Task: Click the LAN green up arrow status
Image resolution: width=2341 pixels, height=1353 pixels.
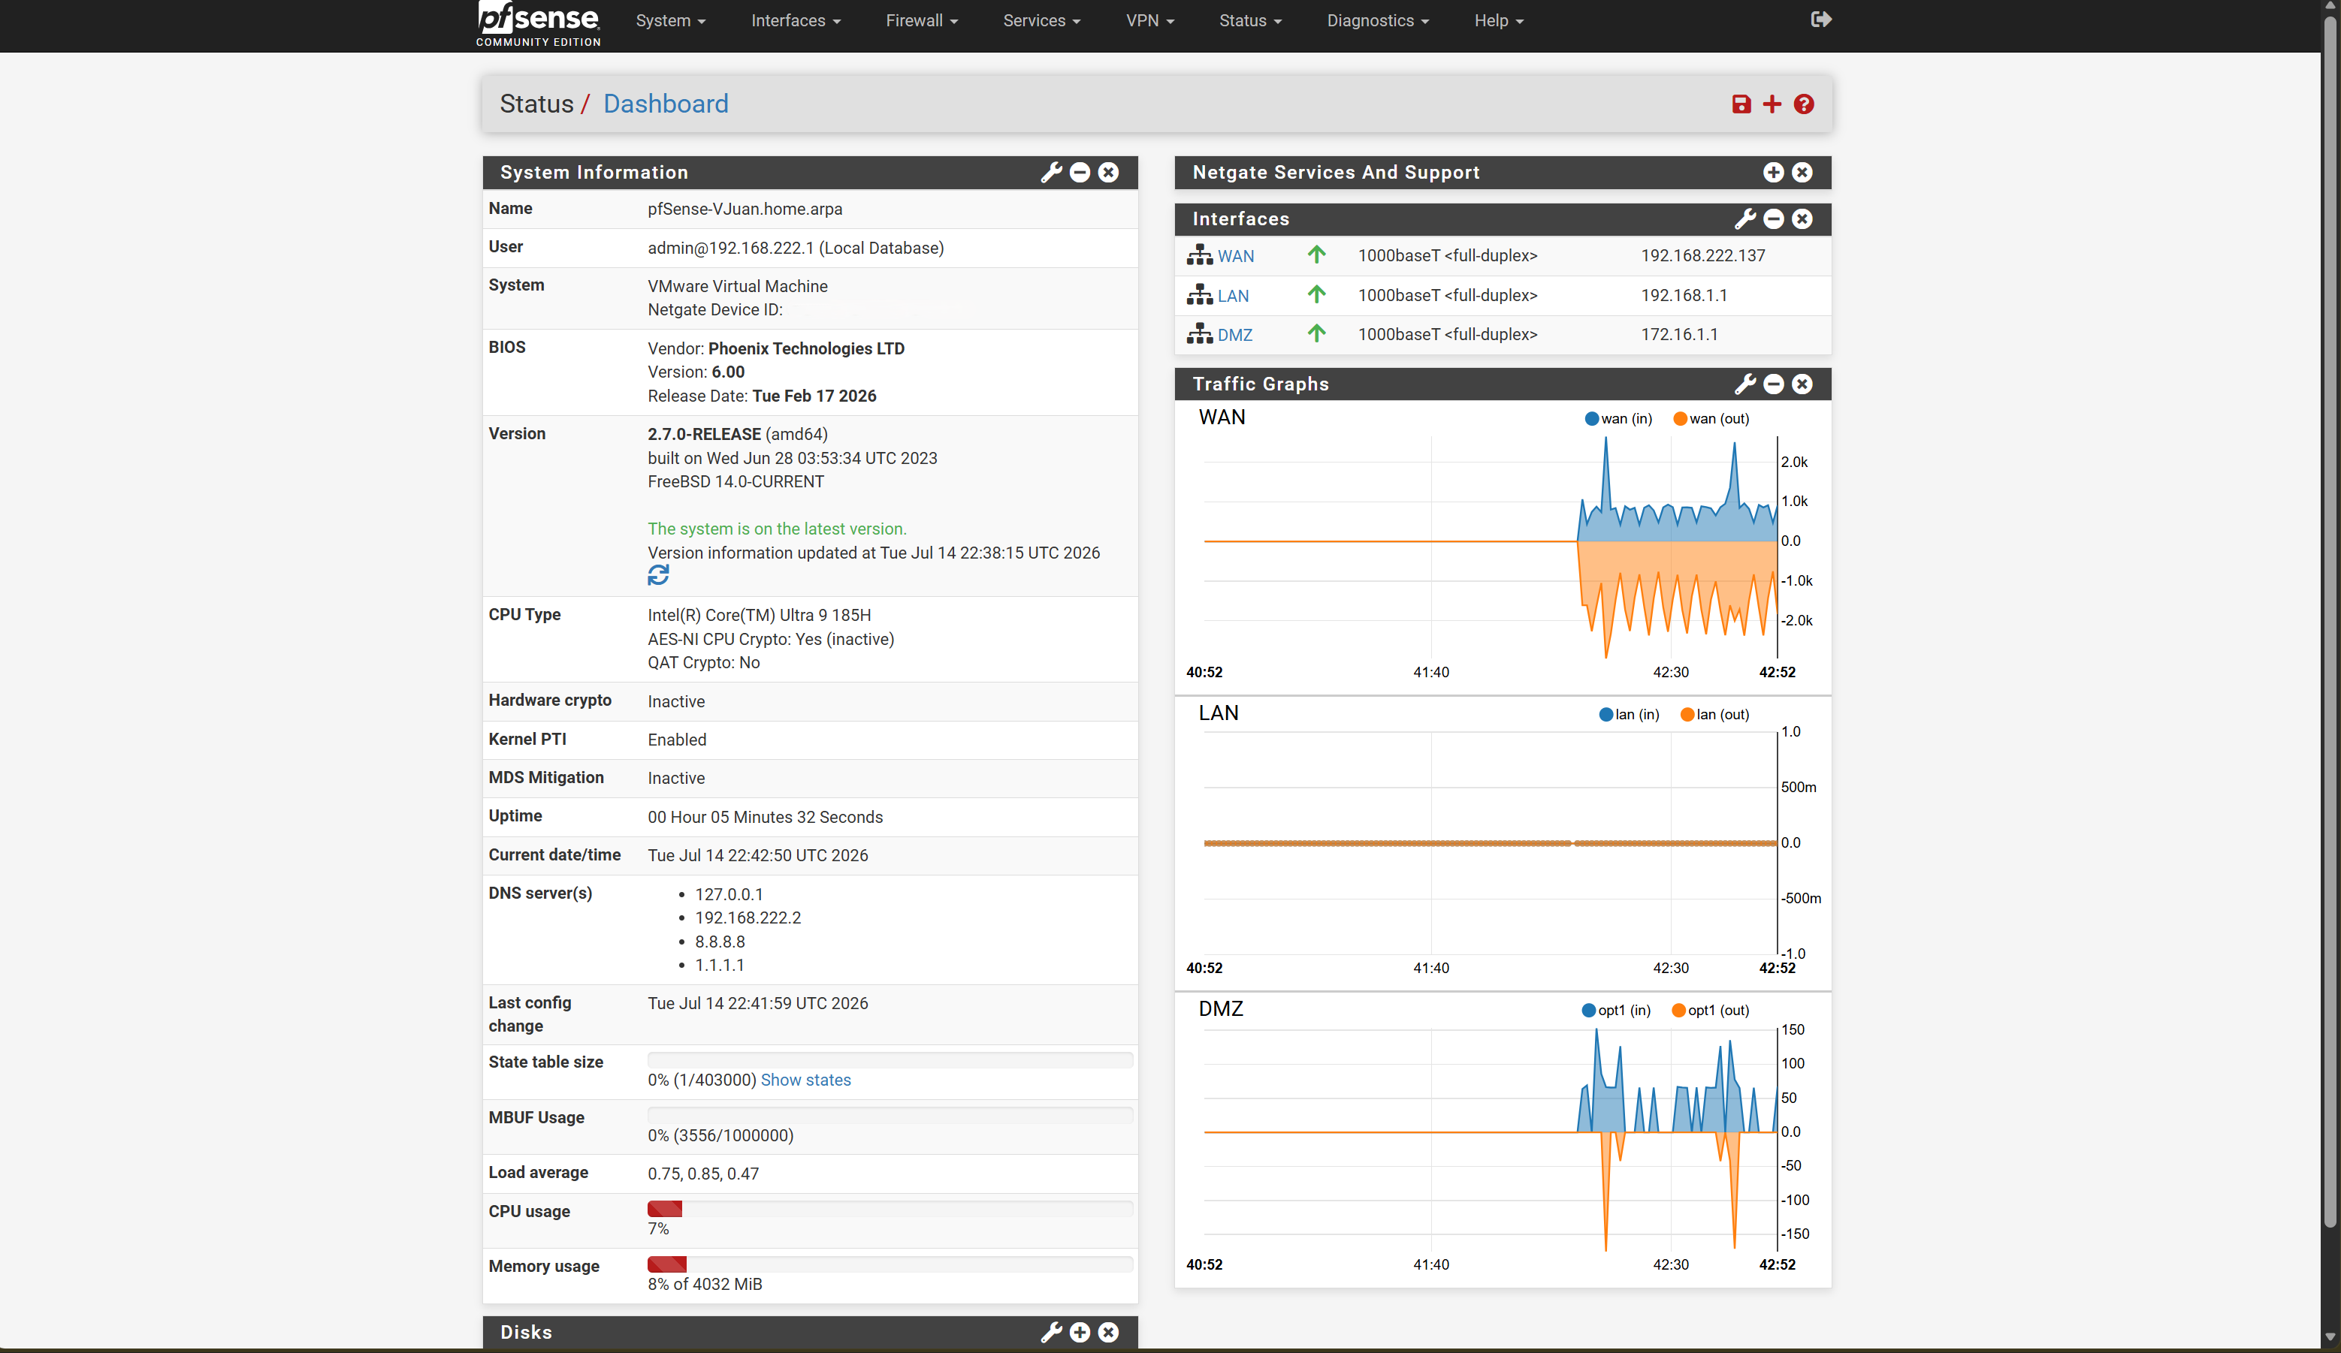Action: coord(1316,294)
